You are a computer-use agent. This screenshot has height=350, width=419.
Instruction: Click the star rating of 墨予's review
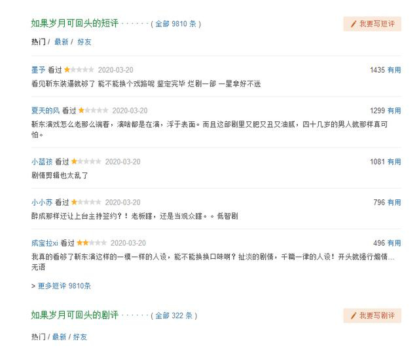point(79,70)
